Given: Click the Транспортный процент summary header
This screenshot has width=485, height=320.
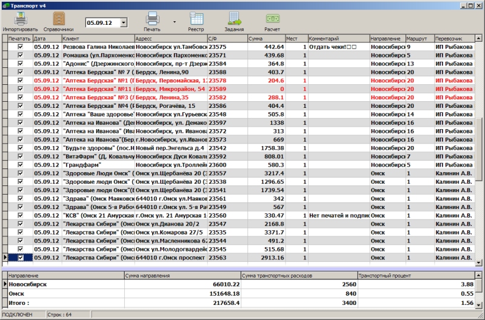Looking at the screenshot, I should (416, 276).
